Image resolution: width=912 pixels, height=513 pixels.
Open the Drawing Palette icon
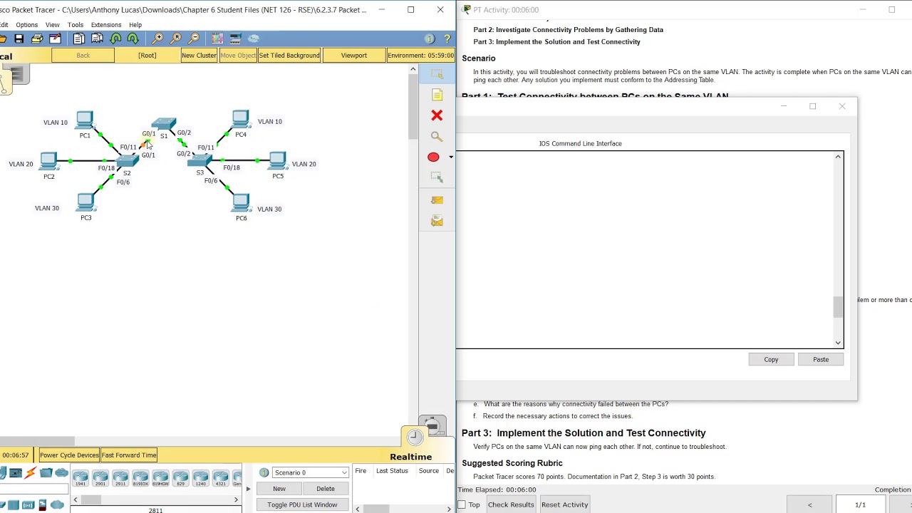coord(217,38)
